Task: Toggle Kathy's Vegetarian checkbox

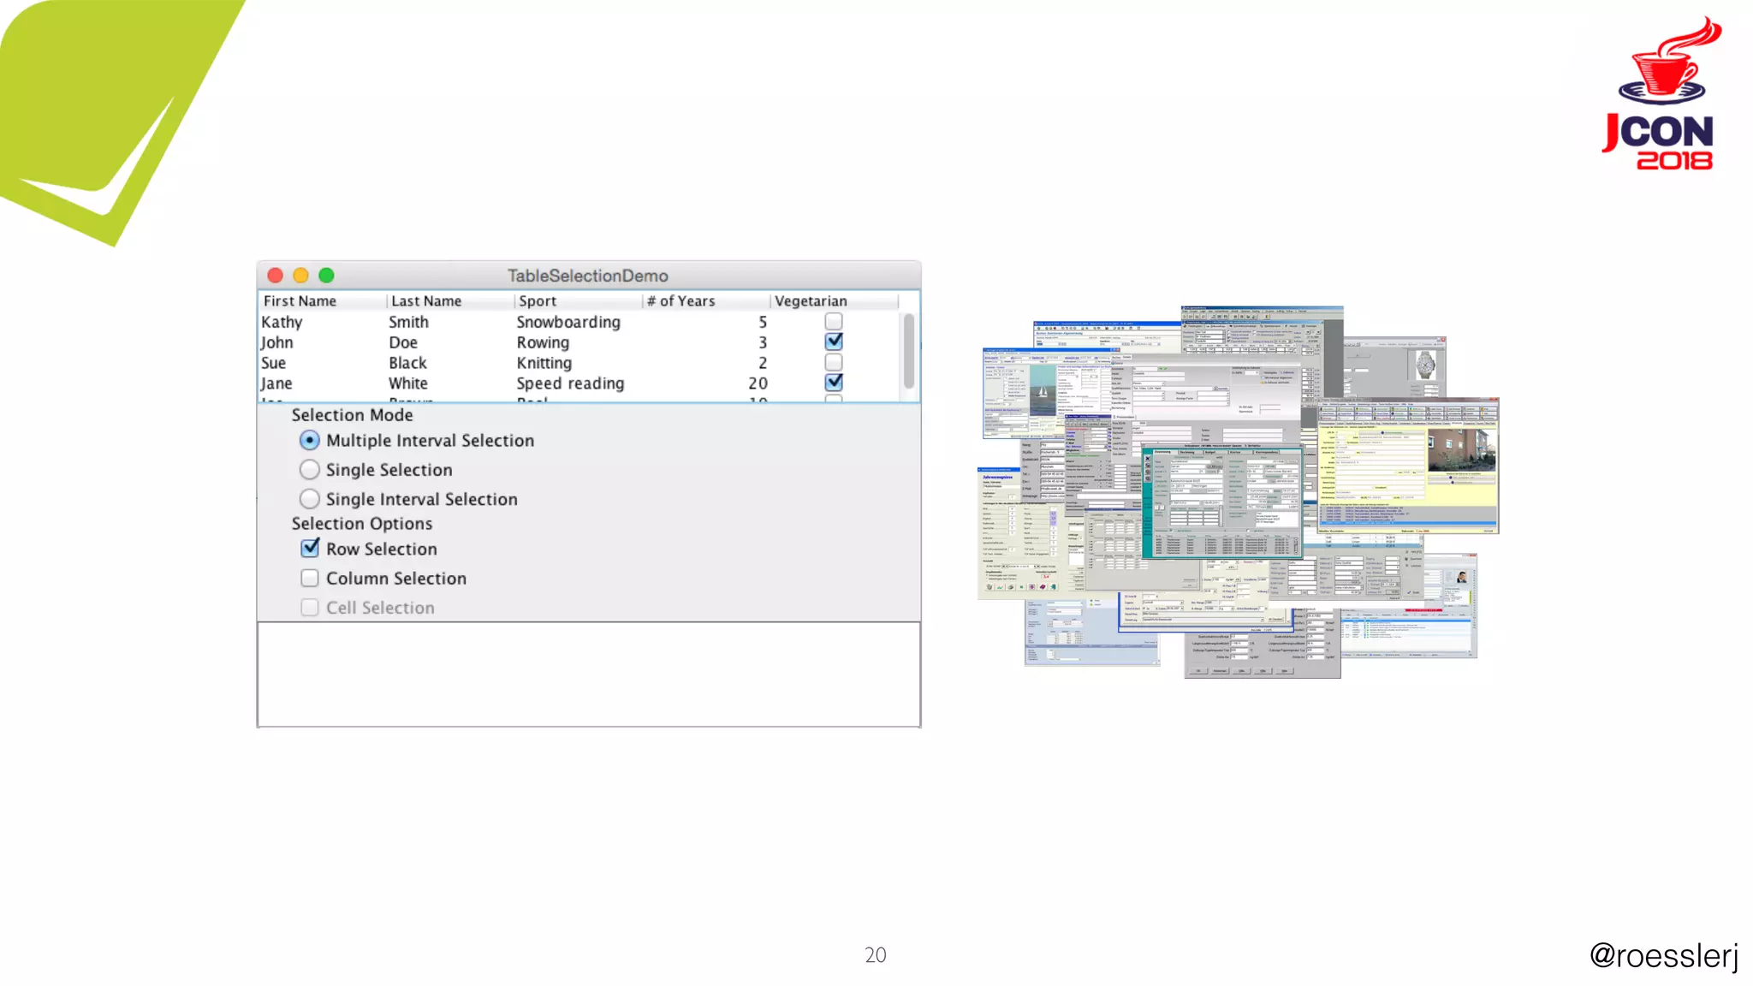Action: click(834, 322)
